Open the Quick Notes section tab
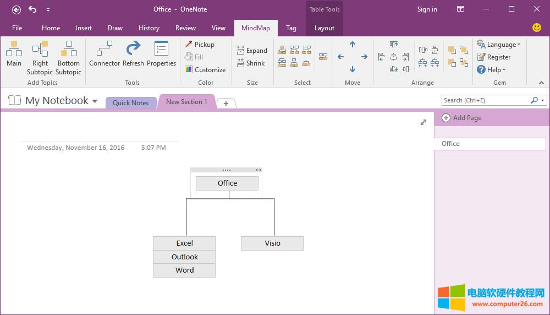550x315 pixels. coord(130,103)
